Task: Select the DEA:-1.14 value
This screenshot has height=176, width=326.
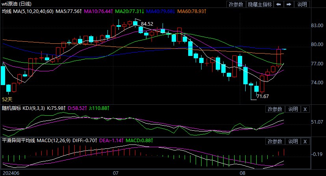Action: [111, 141]
